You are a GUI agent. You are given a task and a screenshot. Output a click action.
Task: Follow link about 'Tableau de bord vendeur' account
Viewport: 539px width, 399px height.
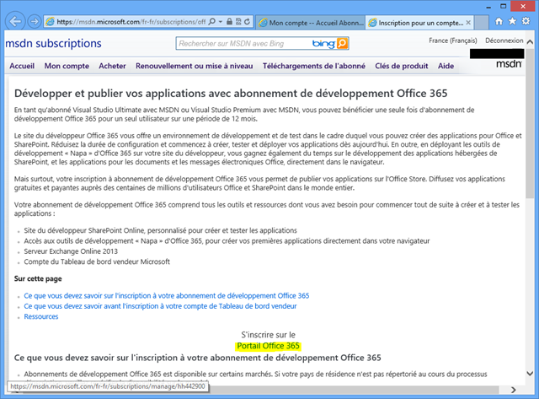[x=160, y=306]
